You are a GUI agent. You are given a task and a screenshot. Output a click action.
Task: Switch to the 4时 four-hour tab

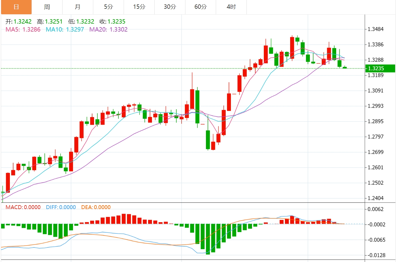pyautogui.click(x=231, y=7)
